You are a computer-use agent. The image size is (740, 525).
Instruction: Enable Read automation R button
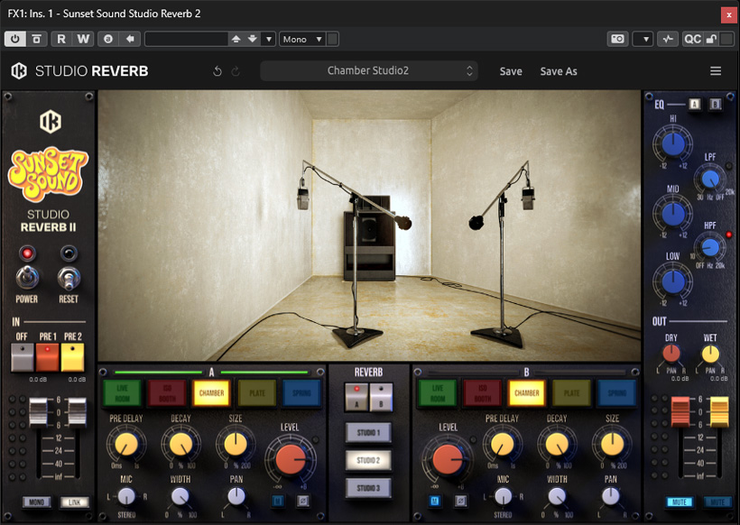click(x=61, y=39)
